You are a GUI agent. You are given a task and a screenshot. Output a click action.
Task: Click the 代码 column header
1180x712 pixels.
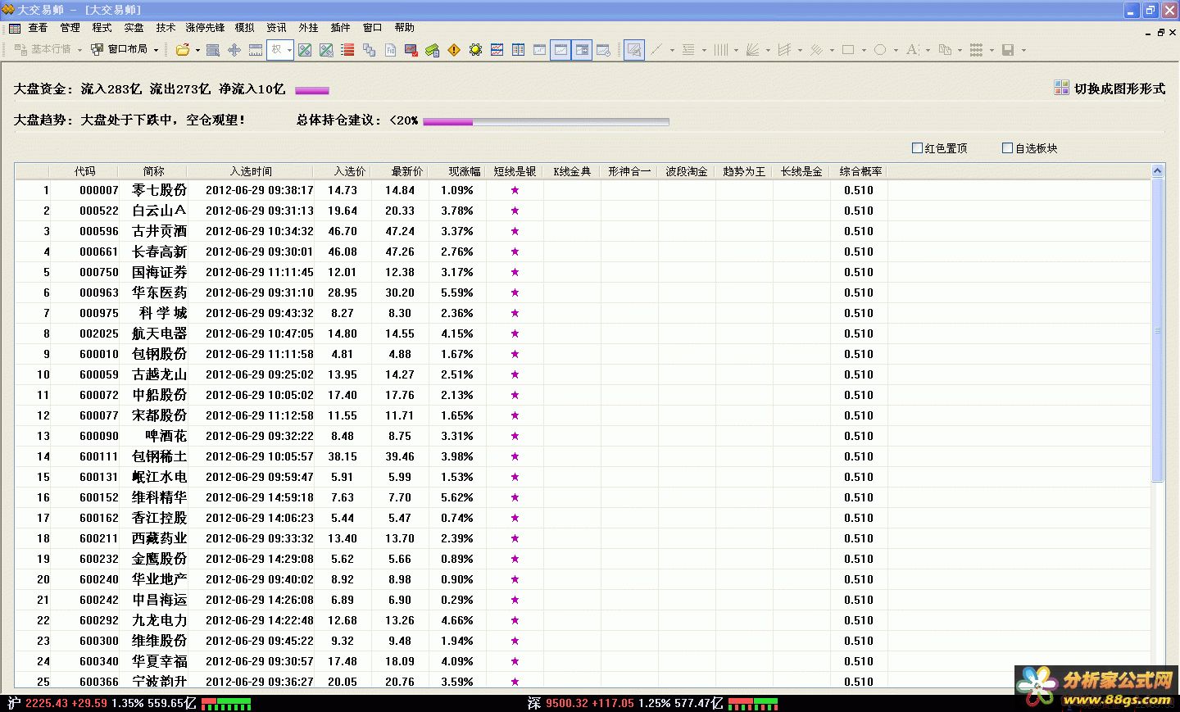pos(84,171)
